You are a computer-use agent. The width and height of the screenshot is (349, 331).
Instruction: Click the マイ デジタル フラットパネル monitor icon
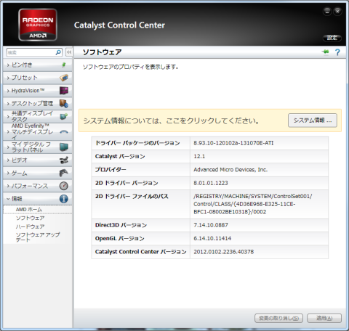point(64,147)
